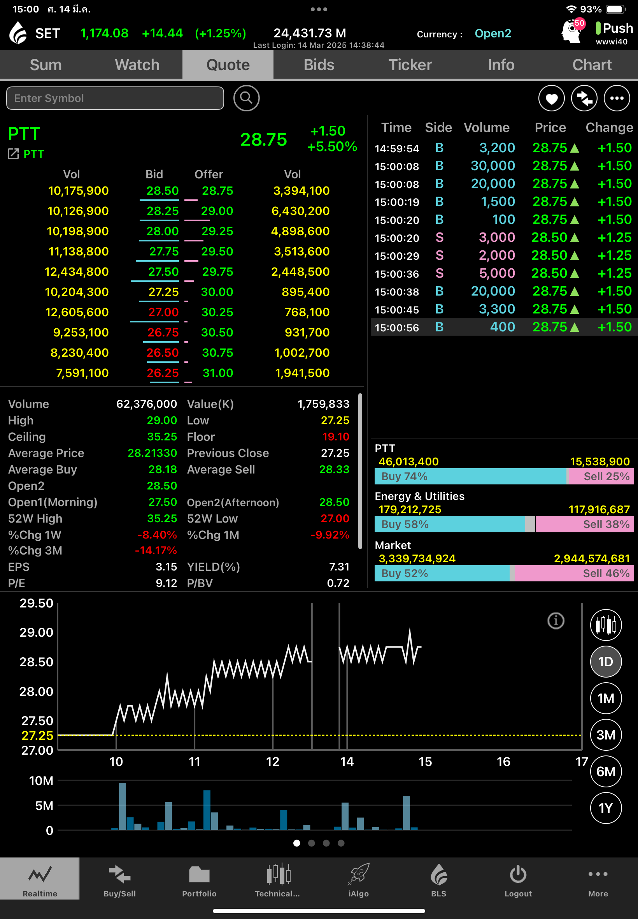
Task: Tap the last price 28.75 header
Action: click(x=263, y=139)
